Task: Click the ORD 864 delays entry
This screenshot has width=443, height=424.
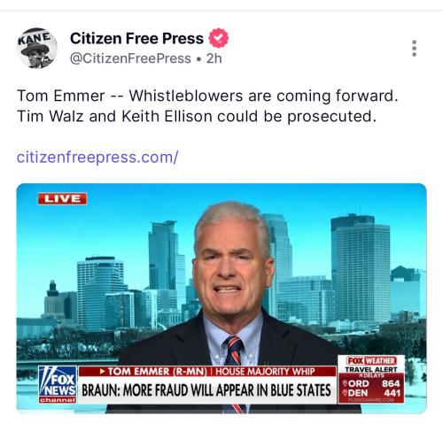Action: (x=371, y=383)
